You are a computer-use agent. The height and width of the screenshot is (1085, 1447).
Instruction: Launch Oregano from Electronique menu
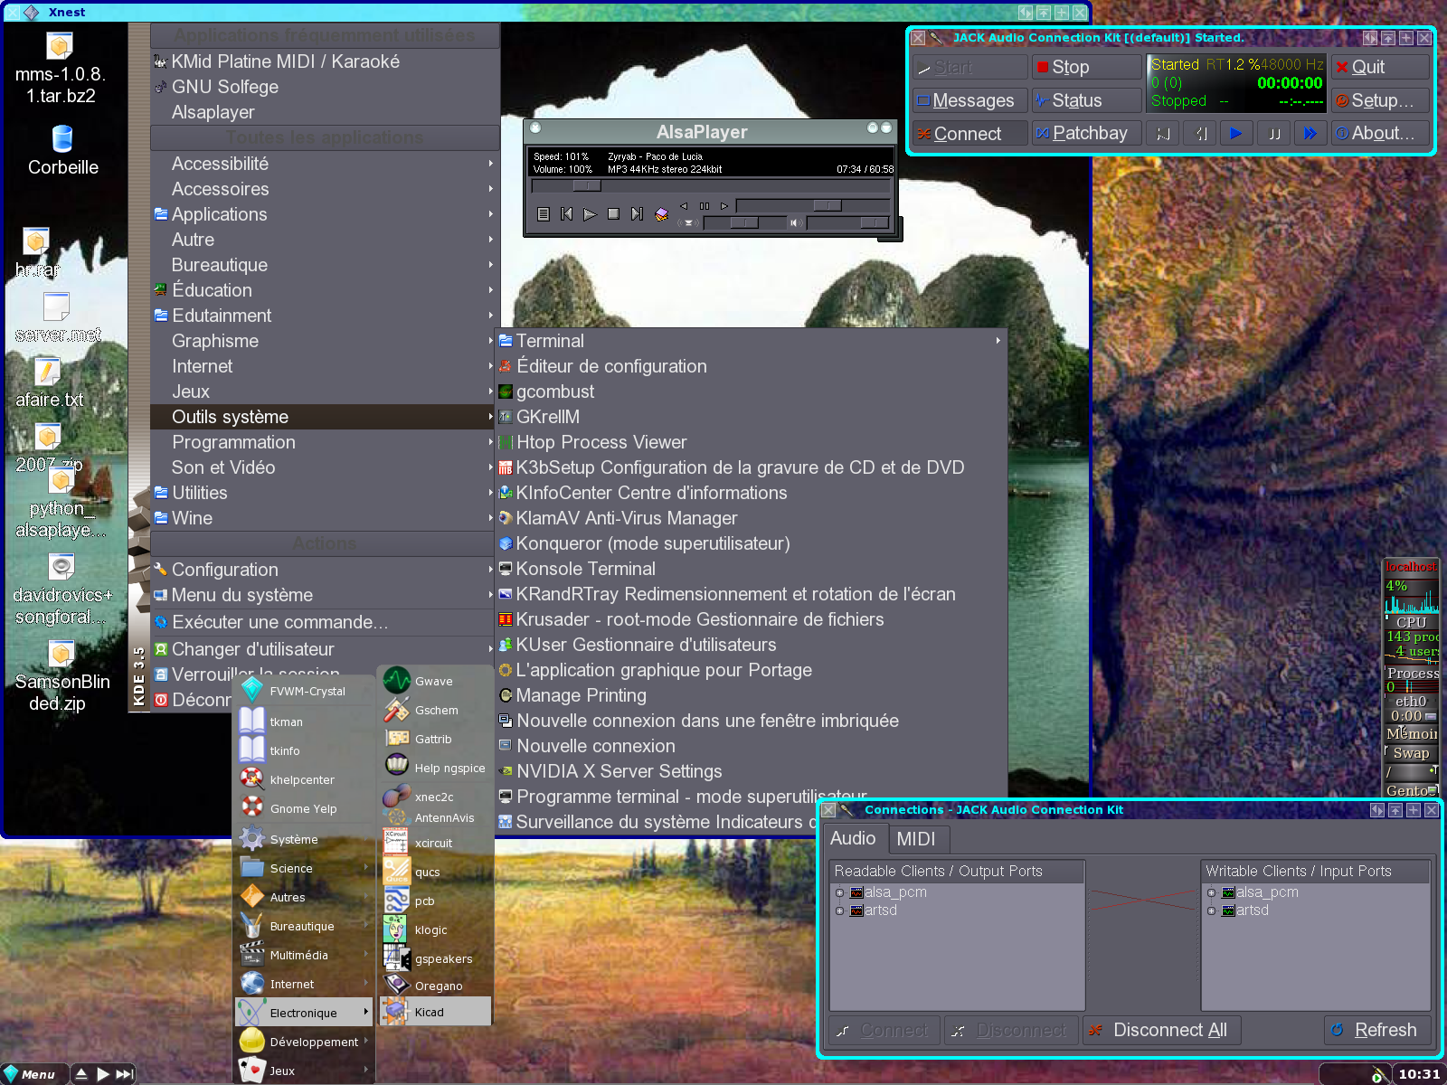(436, 986)
